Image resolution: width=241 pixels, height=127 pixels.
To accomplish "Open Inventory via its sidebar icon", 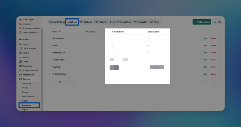I will pyautogui.click(x=20, y=24).
